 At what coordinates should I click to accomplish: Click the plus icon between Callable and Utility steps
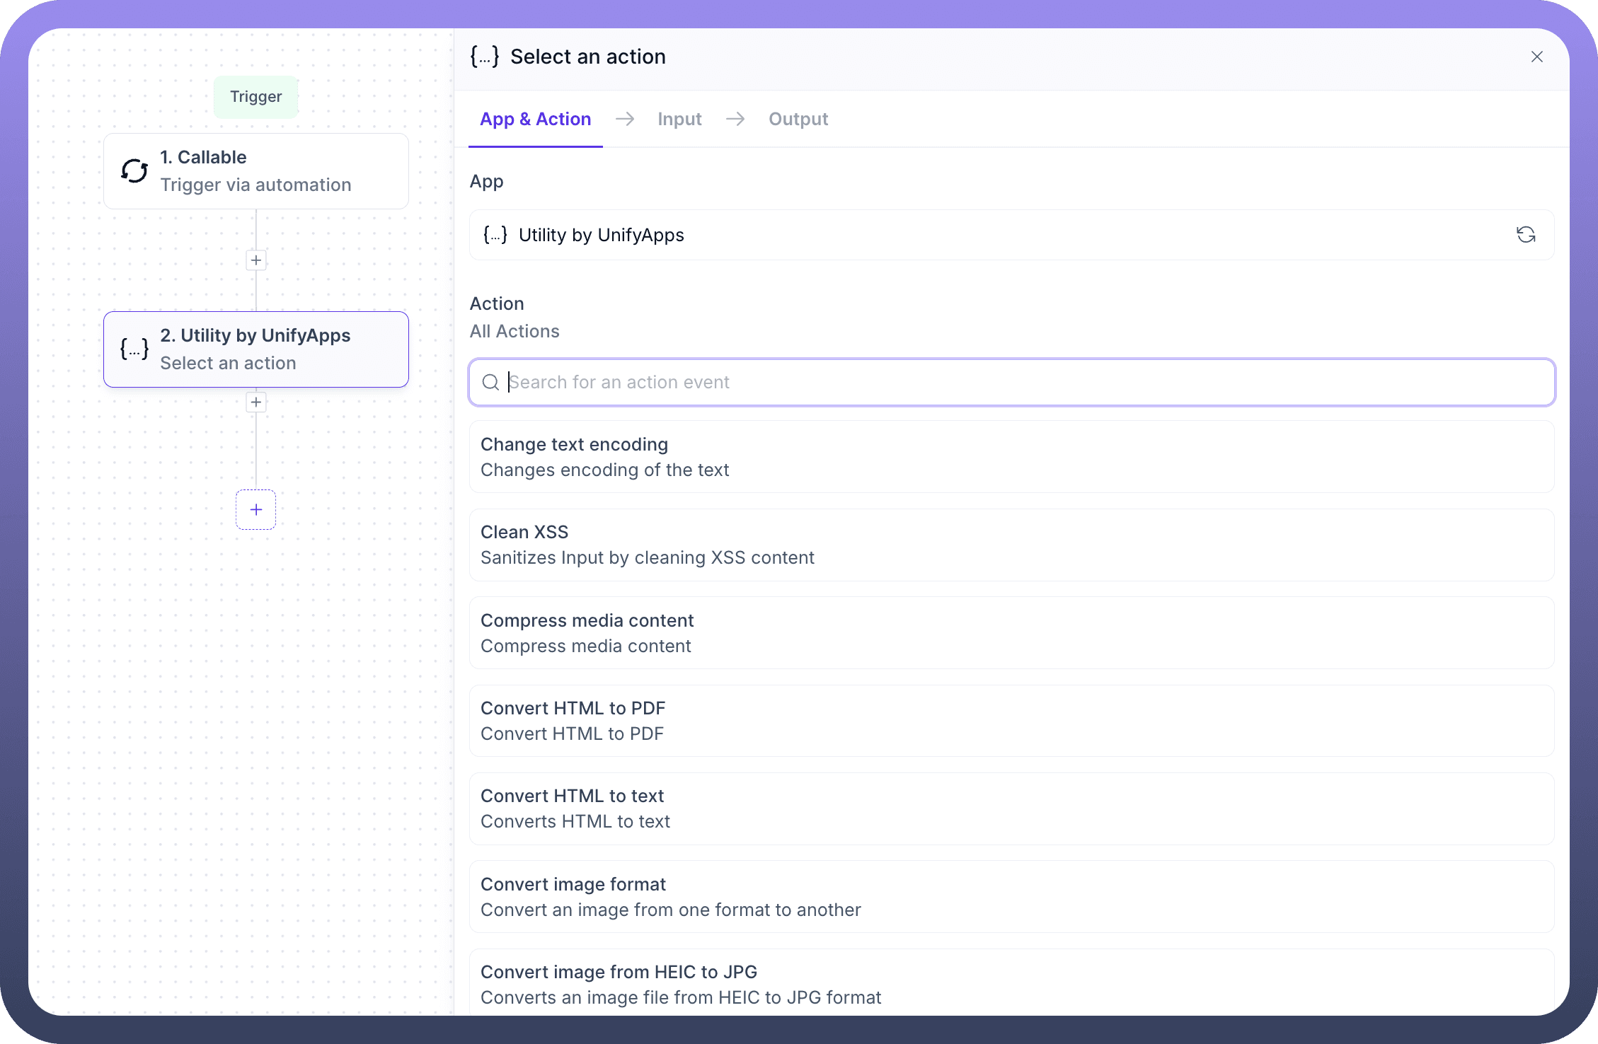[256, 260]
